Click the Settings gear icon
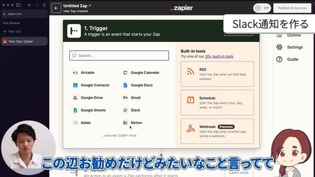315x177 pixels. tap(279, 47)
